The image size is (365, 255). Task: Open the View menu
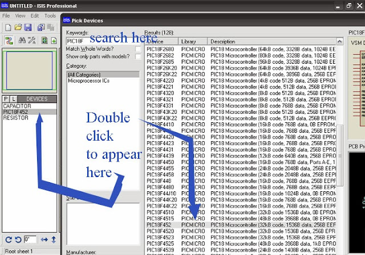coord(21,15)
